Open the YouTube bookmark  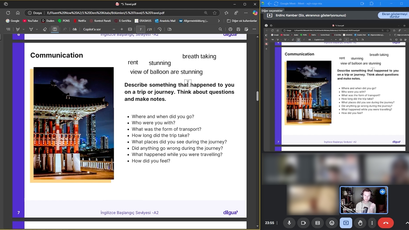tap(30, 21)
